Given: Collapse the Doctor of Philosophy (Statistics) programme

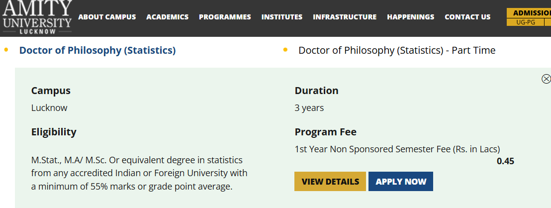Looking at the screenshot, I should 97,50.
